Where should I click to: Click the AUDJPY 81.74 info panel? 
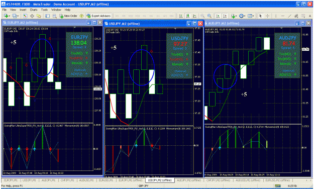click(287, 55)
